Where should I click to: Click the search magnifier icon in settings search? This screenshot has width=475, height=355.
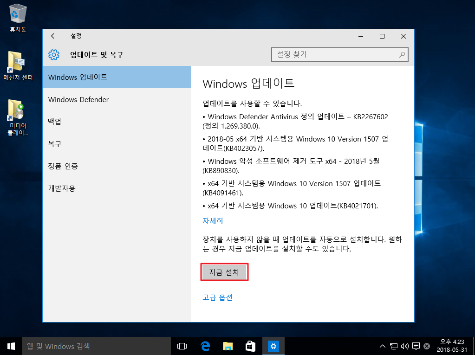click(x=402, y=54)
